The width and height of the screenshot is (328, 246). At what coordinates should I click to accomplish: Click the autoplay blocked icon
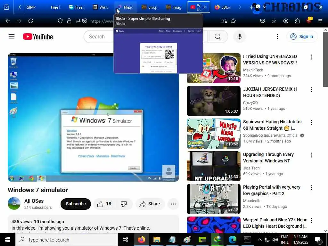(85, 21)
